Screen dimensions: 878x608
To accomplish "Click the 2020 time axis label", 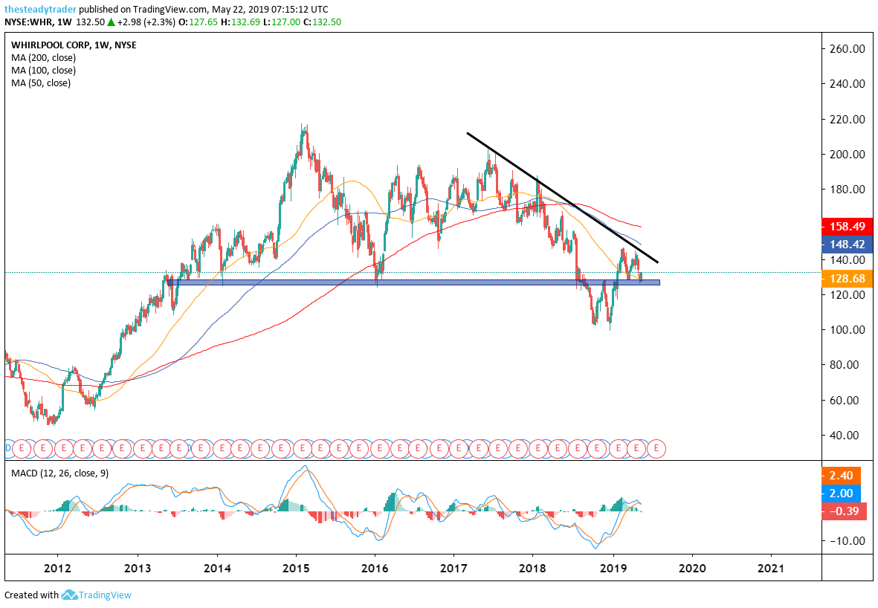I will point(692,569).
